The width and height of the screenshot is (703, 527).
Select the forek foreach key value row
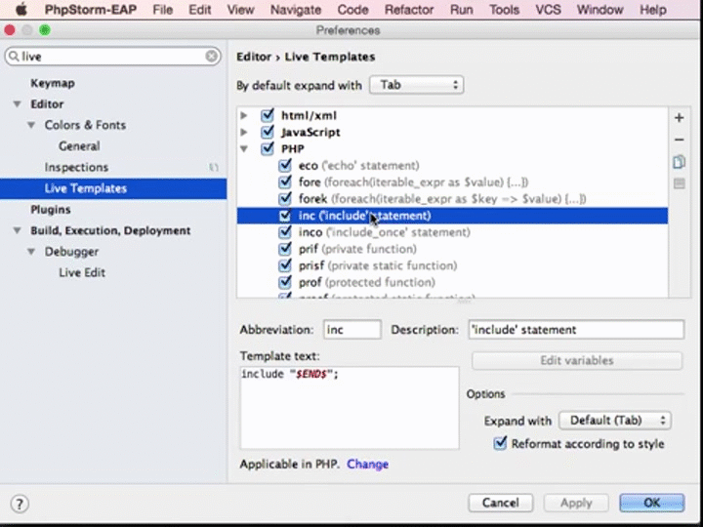click(x=452, y=198)
